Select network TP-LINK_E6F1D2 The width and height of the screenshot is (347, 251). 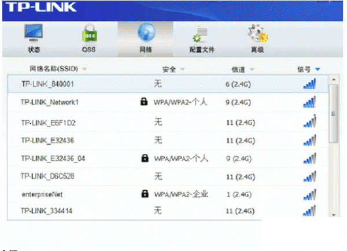pos(48,123)
